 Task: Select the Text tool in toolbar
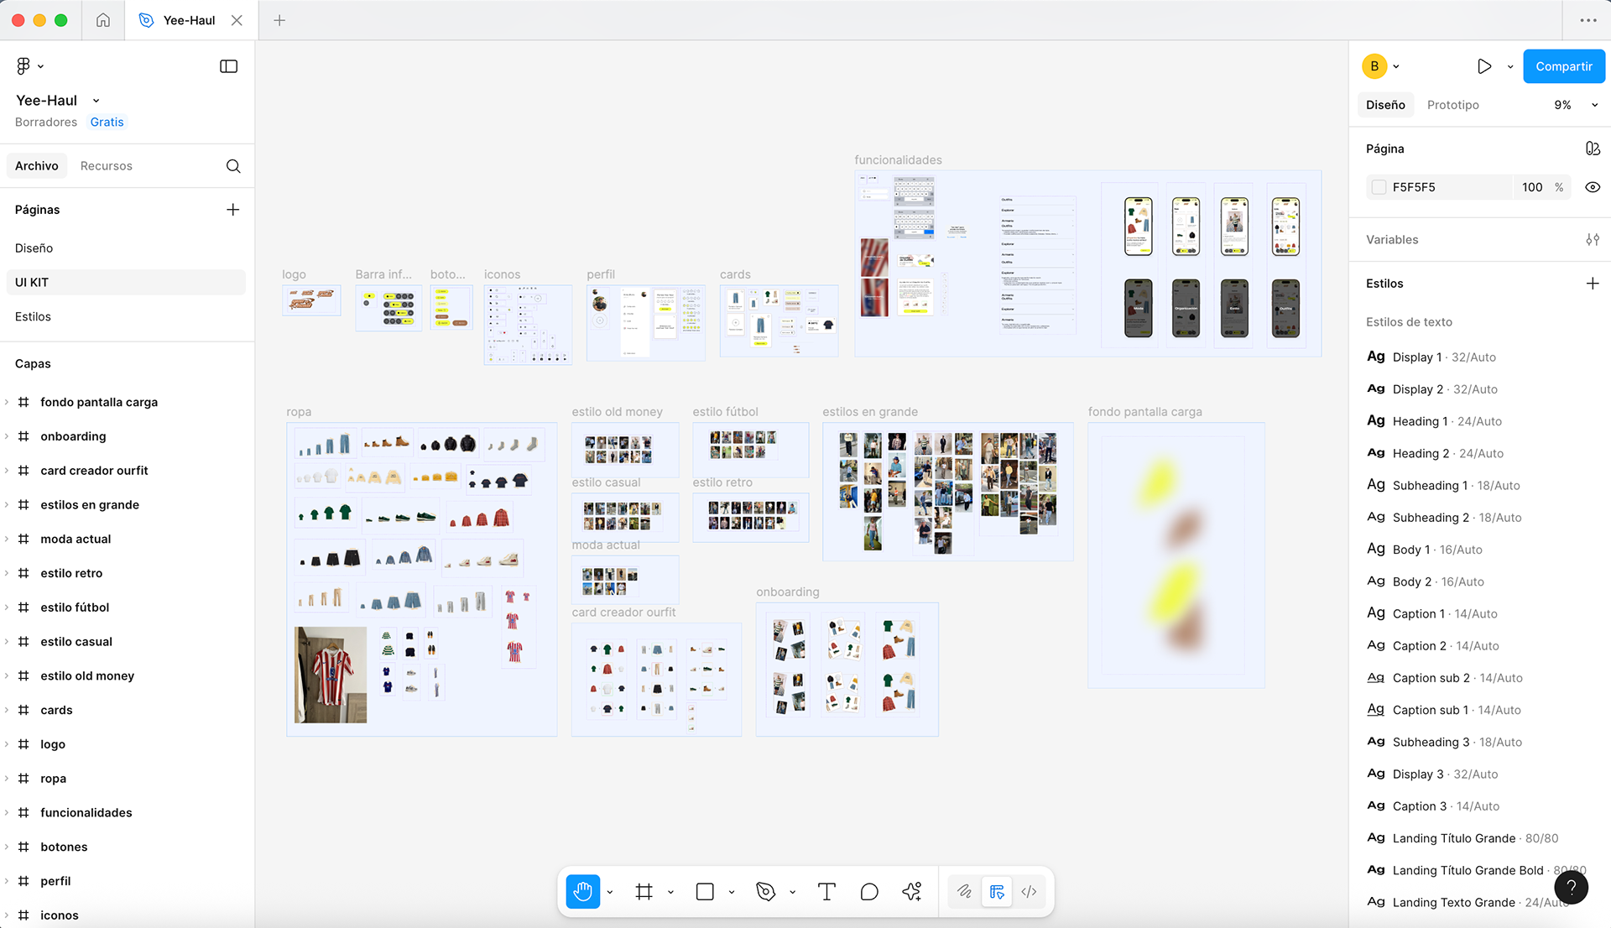(826, 892)
